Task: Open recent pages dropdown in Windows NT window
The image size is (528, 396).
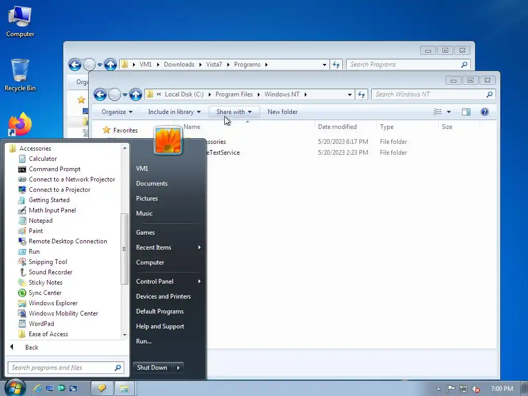Action: (x=125, y=95)
